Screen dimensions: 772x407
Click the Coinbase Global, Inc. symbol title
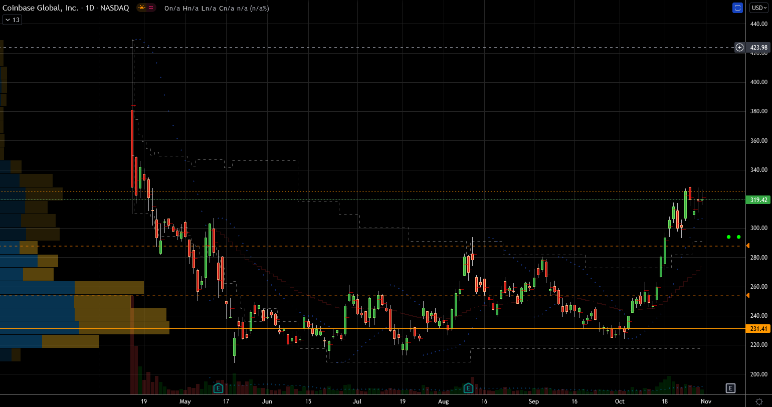coord(42,8)
